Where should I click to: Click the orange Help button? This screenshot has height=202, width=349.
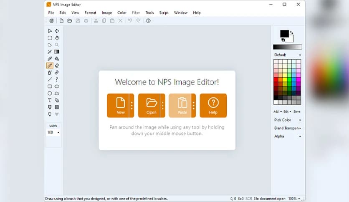[x=213, y=106]
